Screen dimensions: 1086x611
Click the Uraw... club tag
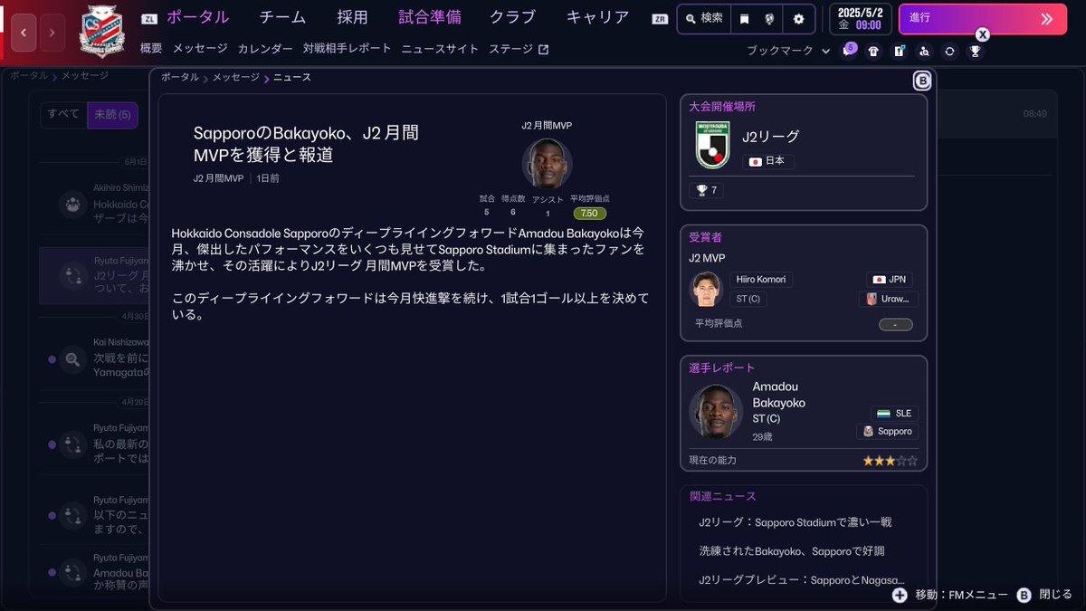pos(889,299)
